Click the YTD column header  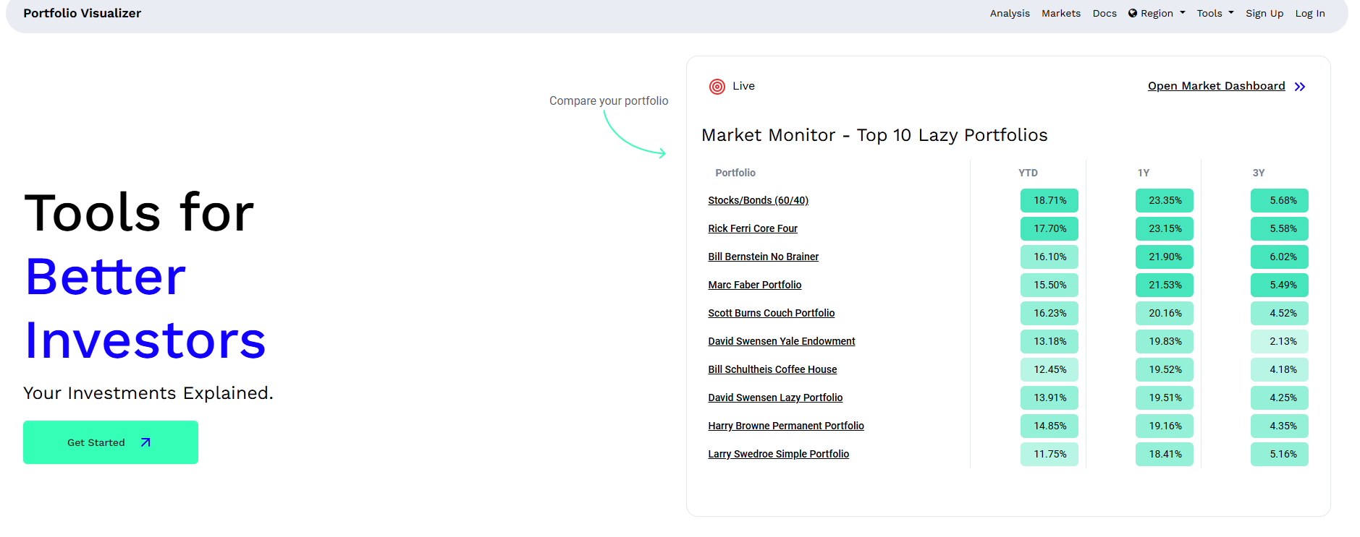pyautogui.click(x=1028, y=173)
